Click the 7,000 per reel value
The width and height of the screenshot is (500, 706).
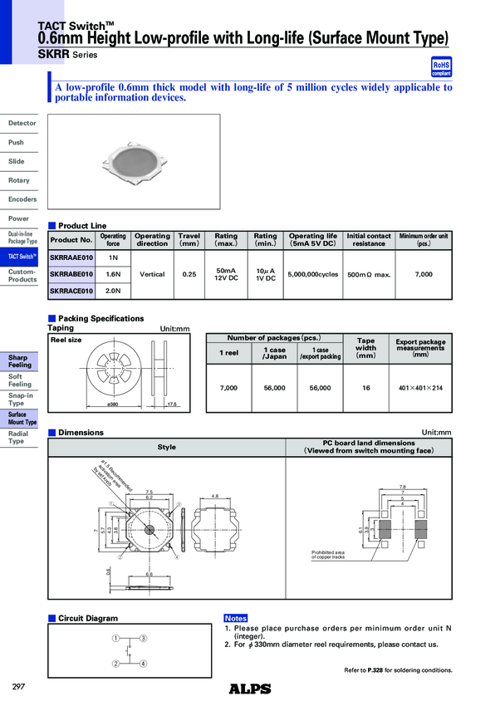pyautogui.click(x=228, y=388)
